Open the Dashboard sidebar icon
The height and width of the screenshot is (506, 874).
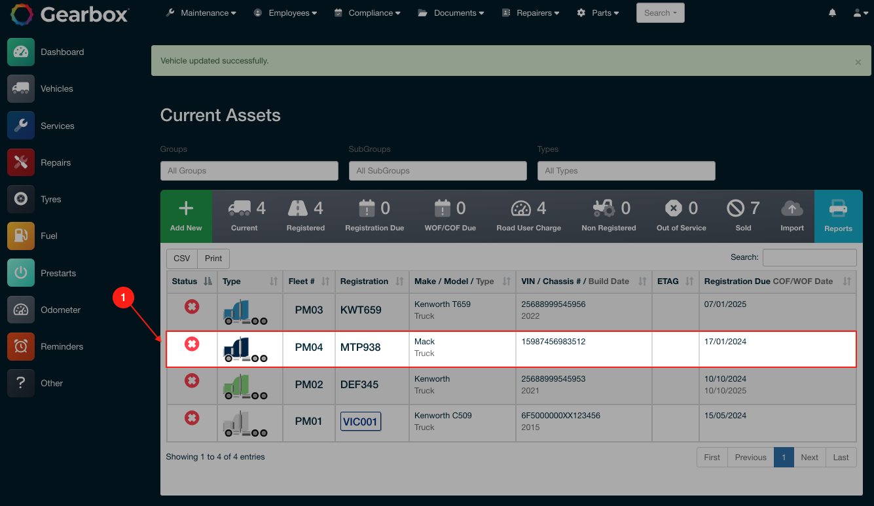[21, 52]
